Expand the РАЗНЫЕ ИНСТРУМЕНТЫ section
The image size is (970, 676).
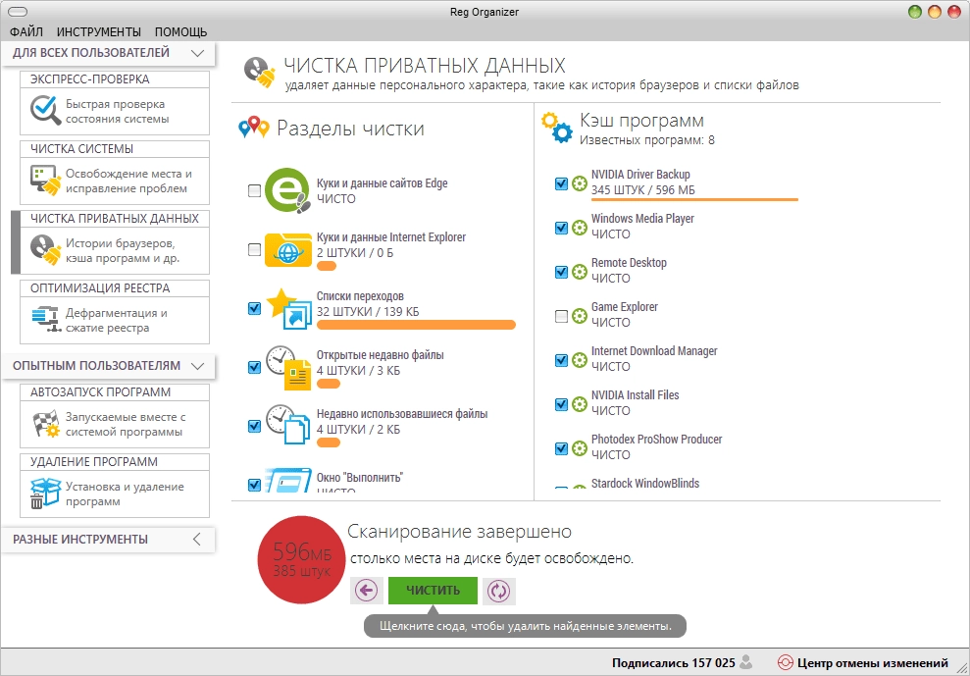click(x=197, y=540)
